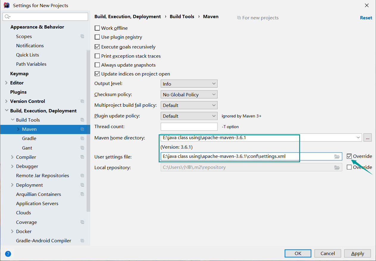Check Override for Local repository
This screenshot has width=376, height=261.
[349, 167]
